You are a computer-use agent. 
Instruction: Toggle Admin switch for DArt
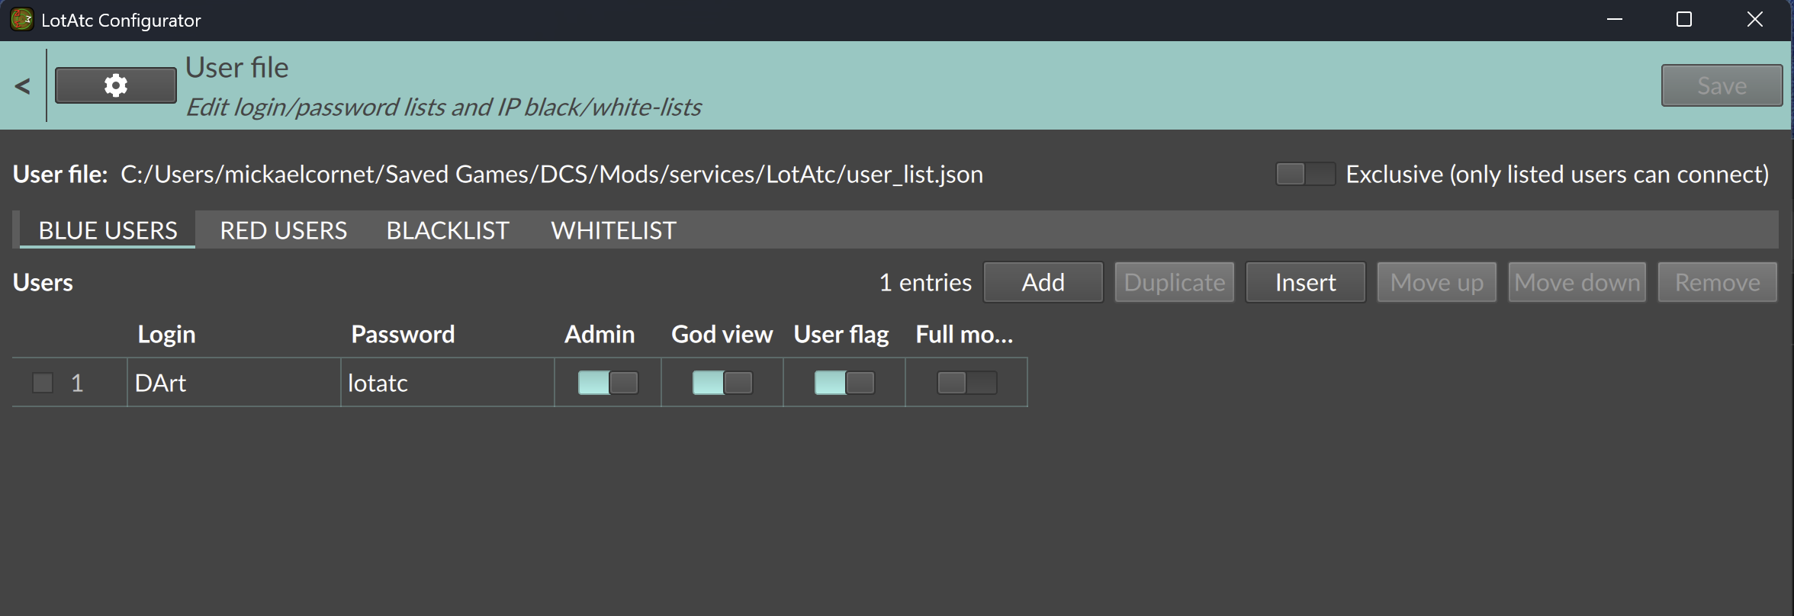coord(608,383)
